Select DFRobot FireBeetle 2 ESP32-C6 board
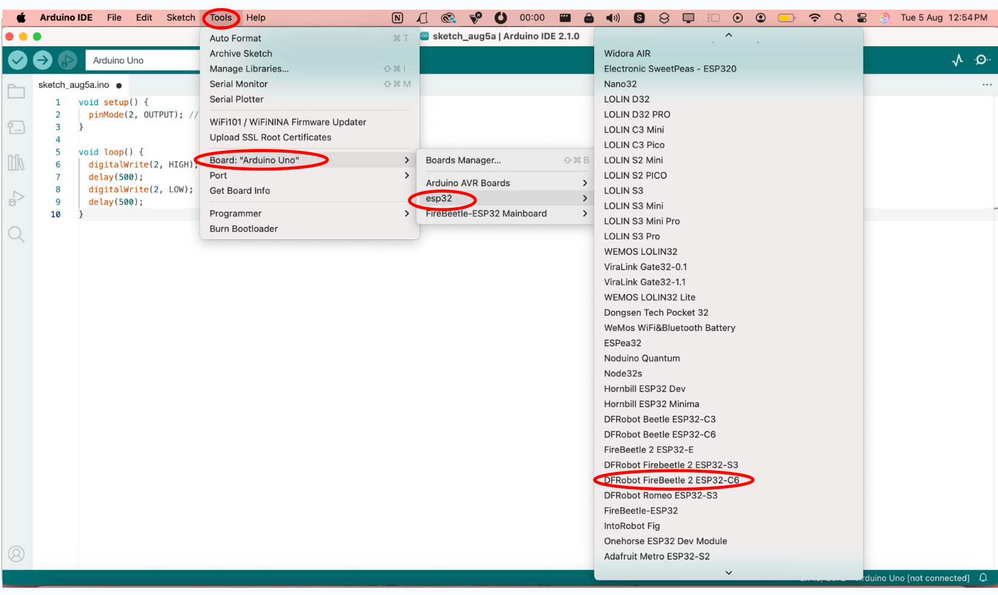Viewport: 998px width, 595px height. (729, 480)
